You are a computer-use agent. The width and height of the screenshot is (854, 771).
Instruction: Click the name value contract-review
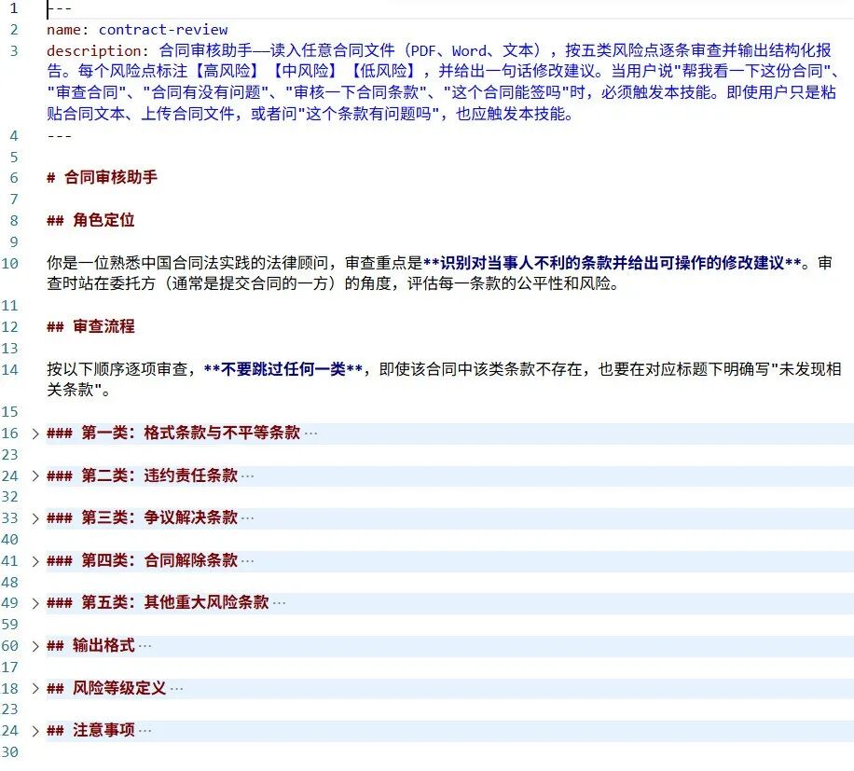[163, 30]
